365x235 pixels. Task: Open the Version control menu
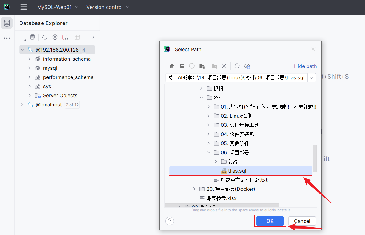click(x=108, y=7)
